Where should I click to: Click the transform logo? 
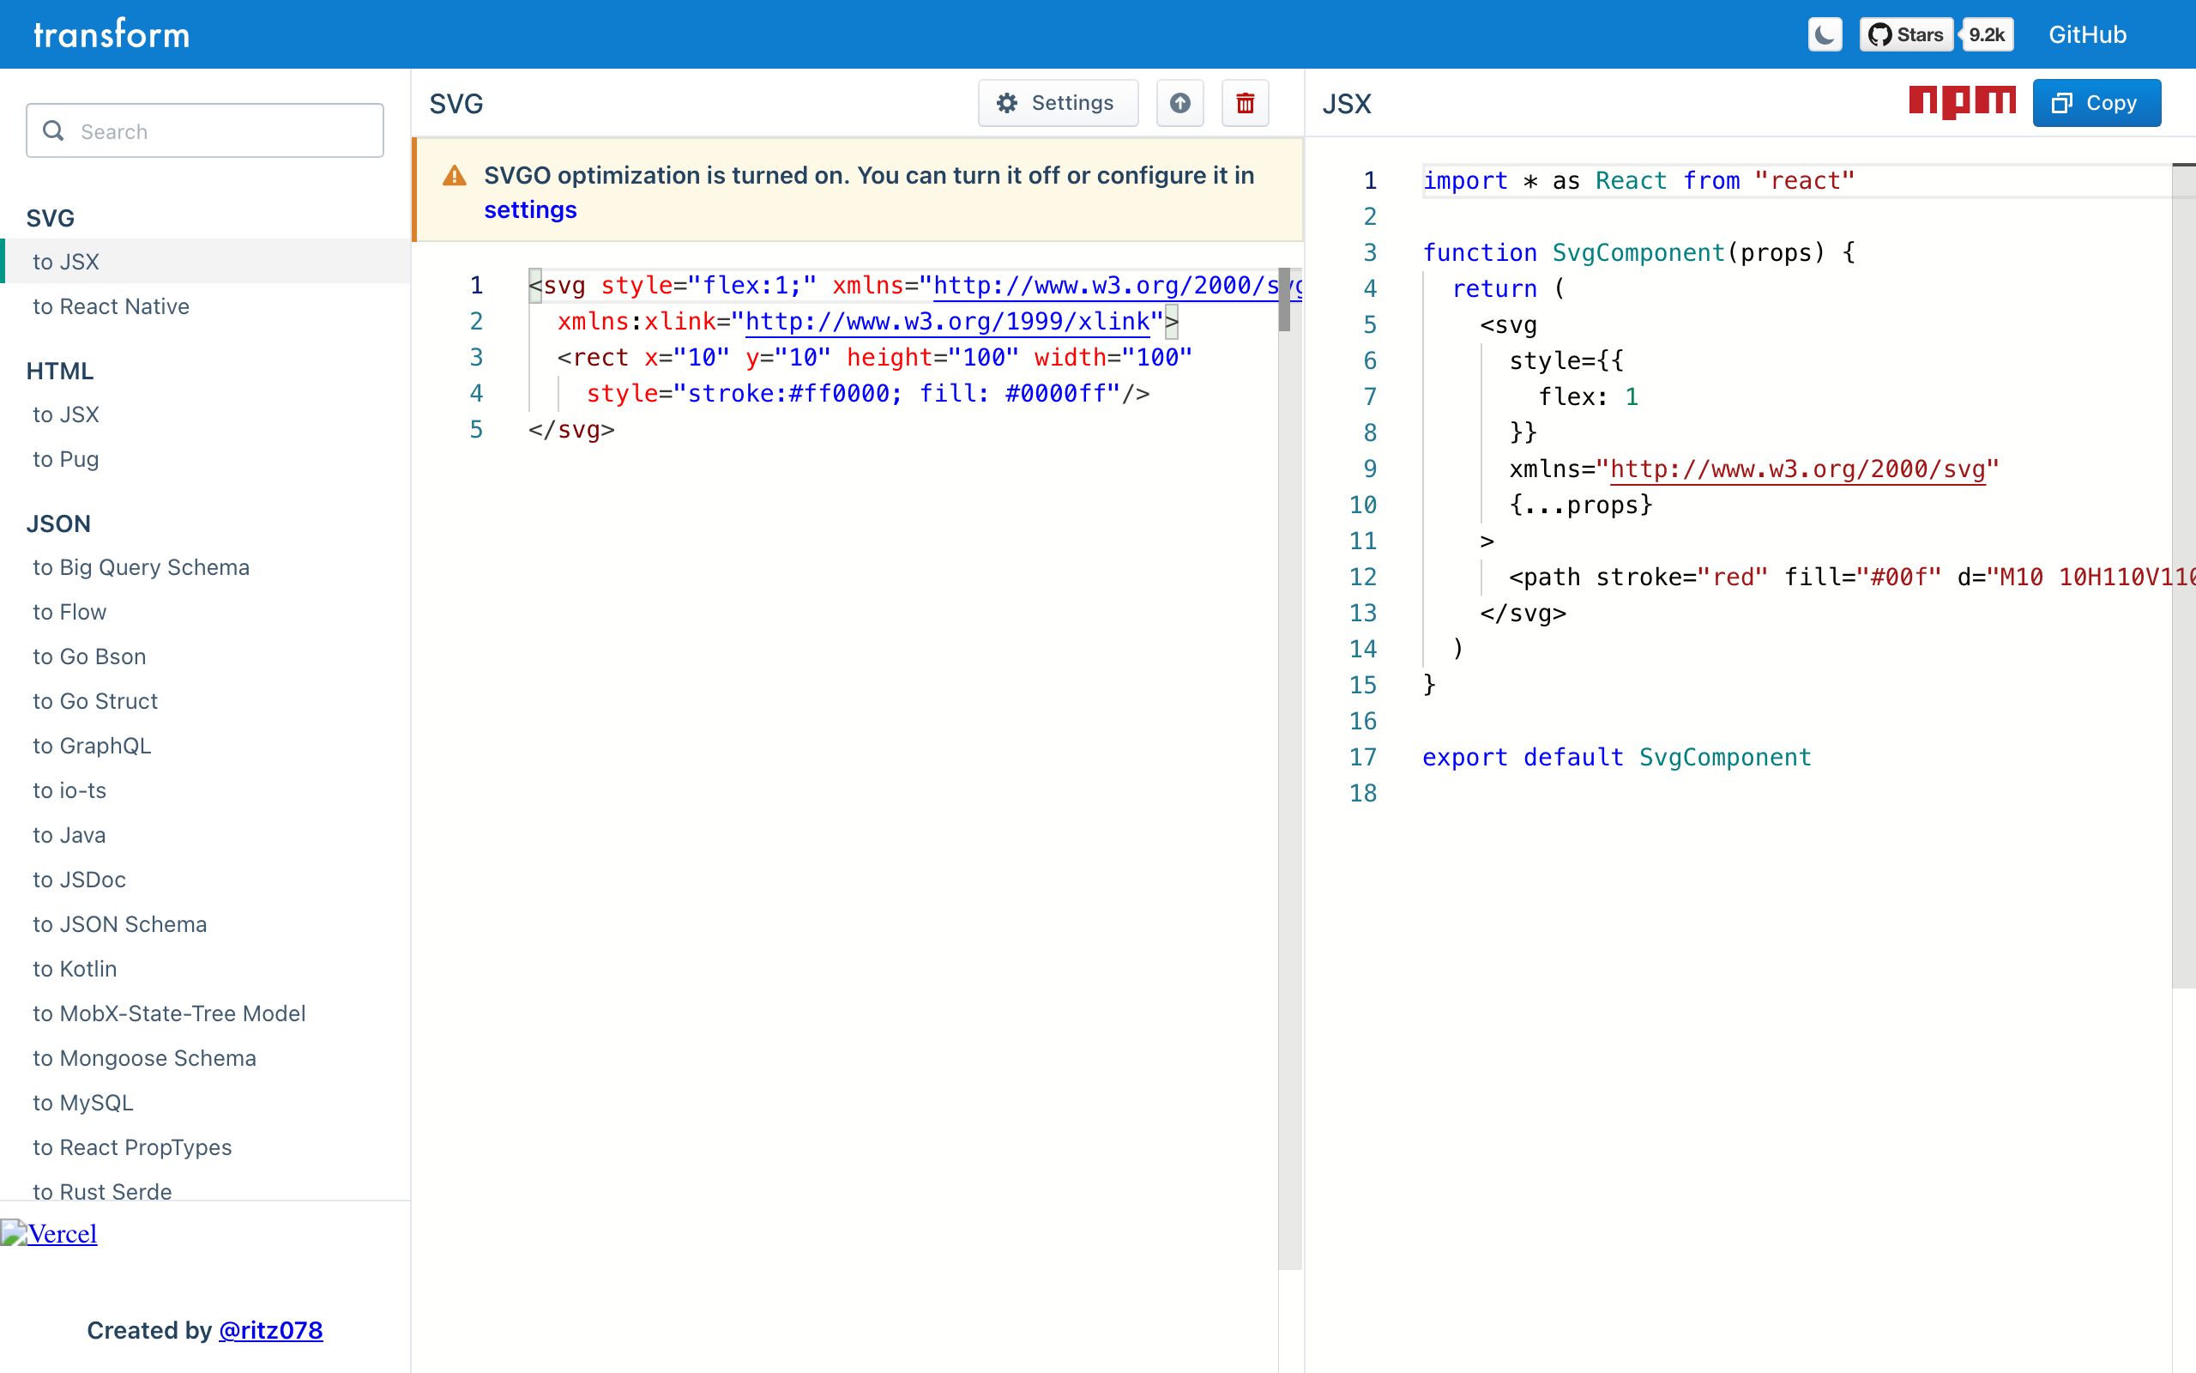coord(112,34)
